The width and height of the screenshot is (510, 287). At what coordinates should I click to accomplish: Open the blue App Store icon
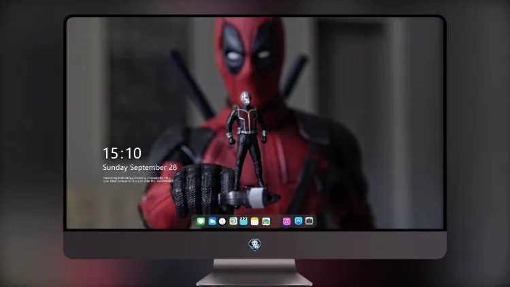[x=299, y=221]
